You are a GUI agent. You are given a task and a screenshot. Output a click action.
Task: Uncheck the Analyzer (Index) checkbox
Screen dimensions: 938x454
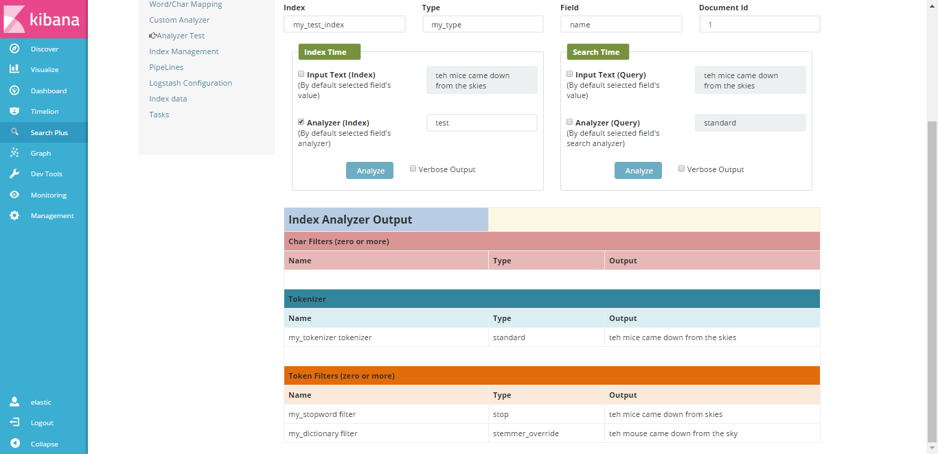pos(301,122)
